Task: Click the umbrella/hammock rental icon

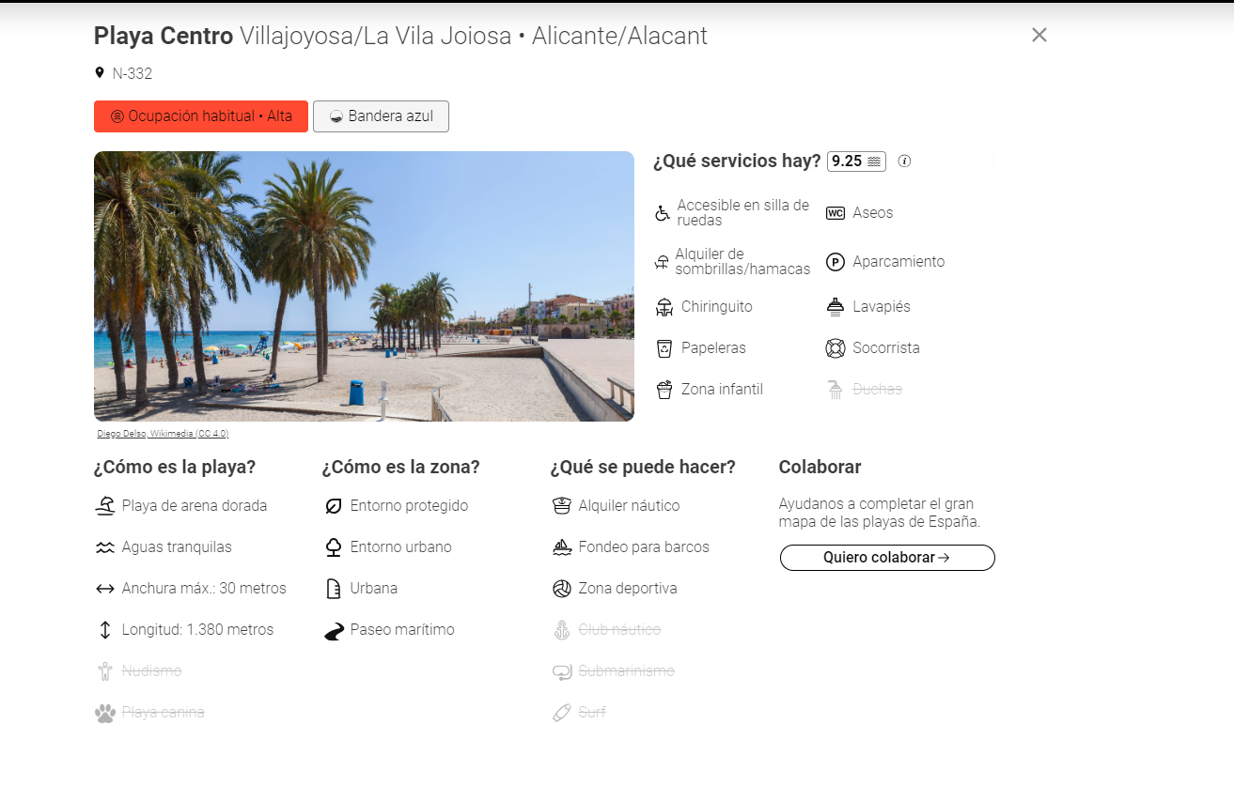Action: [x=662, y=262]
